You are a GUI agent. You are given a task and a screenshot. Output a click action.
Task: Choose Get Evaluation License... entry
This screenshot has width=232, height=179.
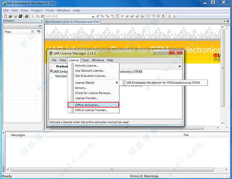pos(94,76)
